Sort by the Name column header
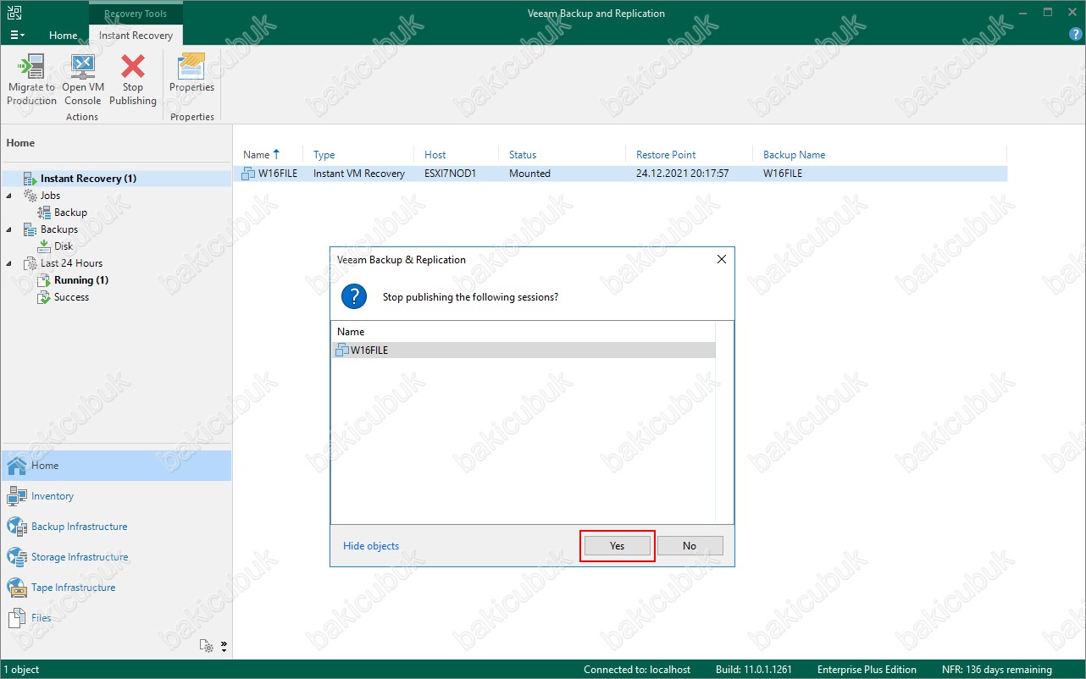 pos(256,155)
